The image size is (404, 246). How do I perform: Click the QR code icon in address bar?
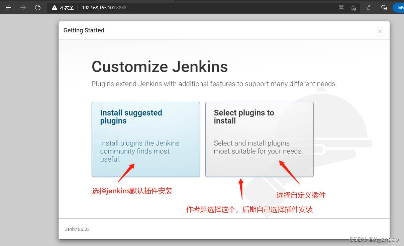[x=341, y=8]
